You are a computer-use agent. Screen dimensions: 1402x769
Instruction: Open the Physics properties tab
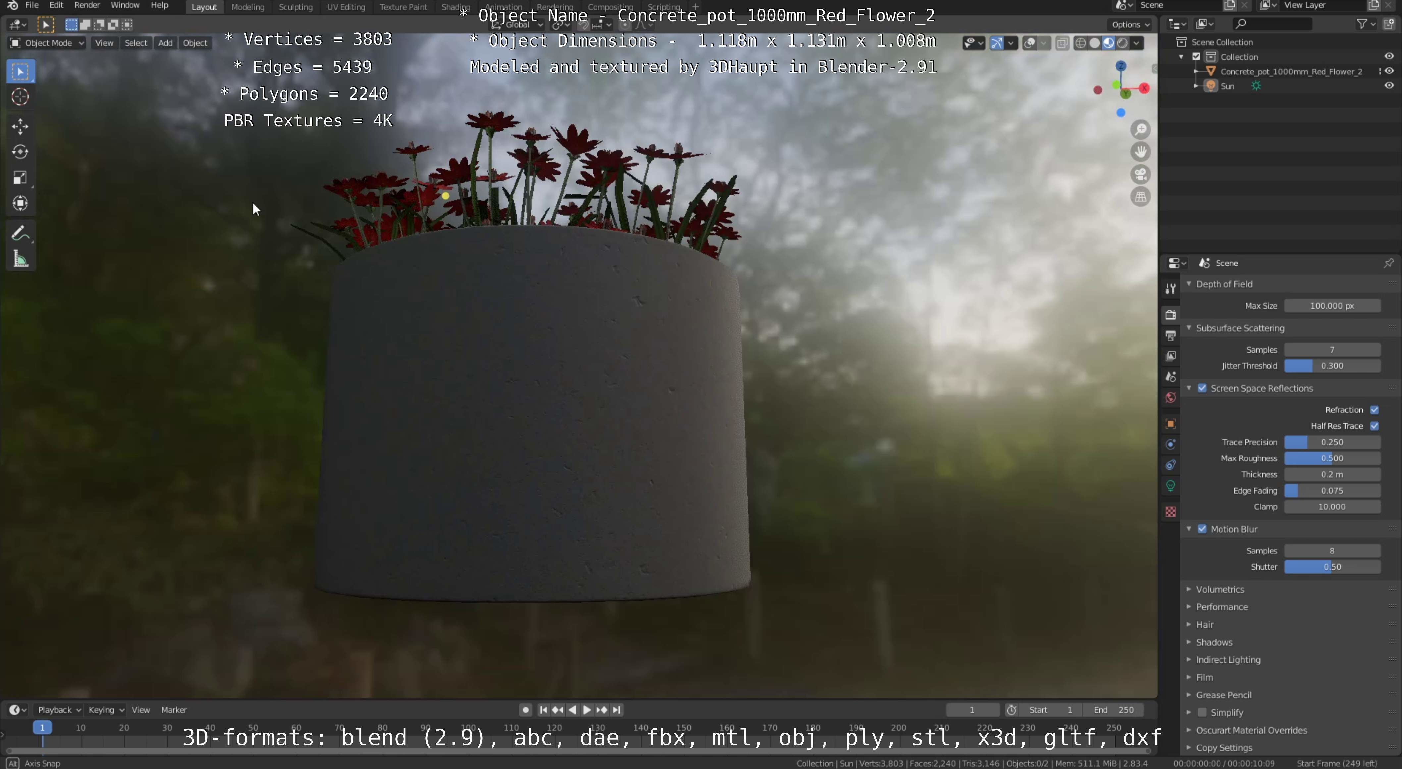pos(1170,444)
